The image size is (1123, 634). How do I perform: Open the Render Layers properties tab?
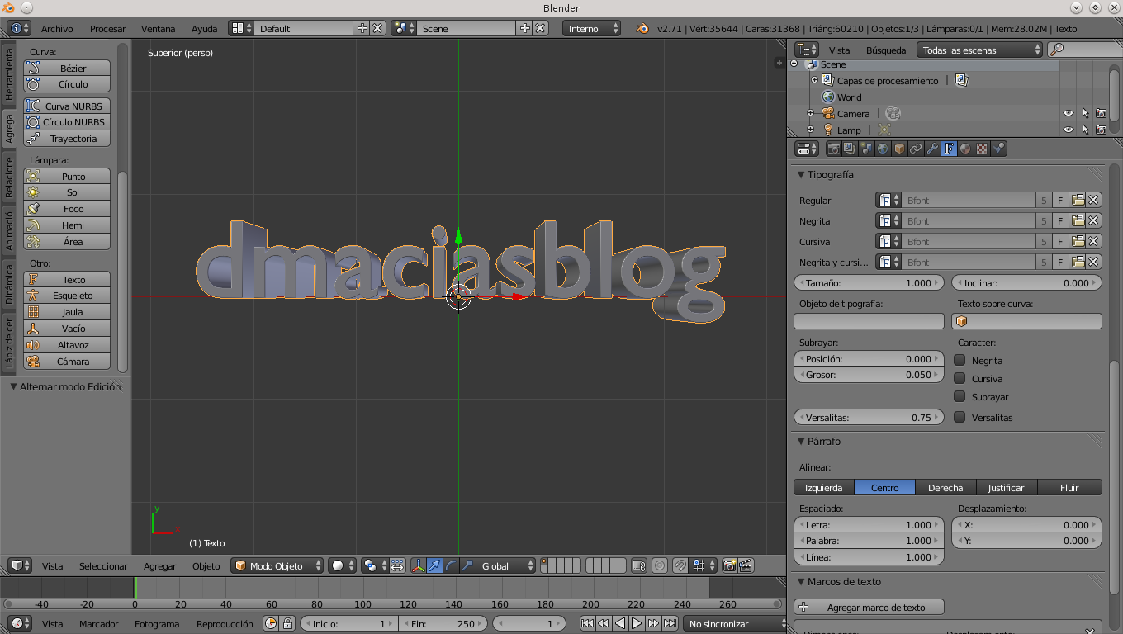[850, 149]
